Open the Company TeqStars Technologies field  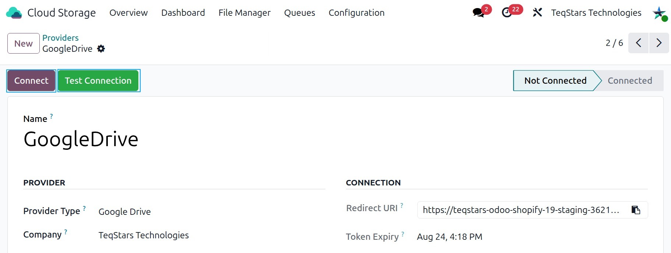[144, 235]
